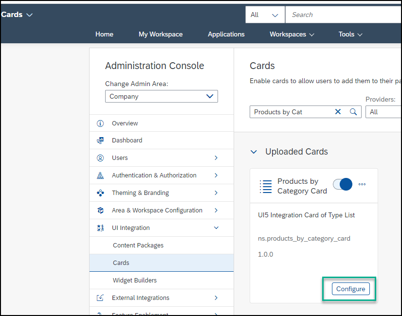The image size is (402, 316).
Task: Select Content Packages in the sidebar
Action: coord(162,246)
